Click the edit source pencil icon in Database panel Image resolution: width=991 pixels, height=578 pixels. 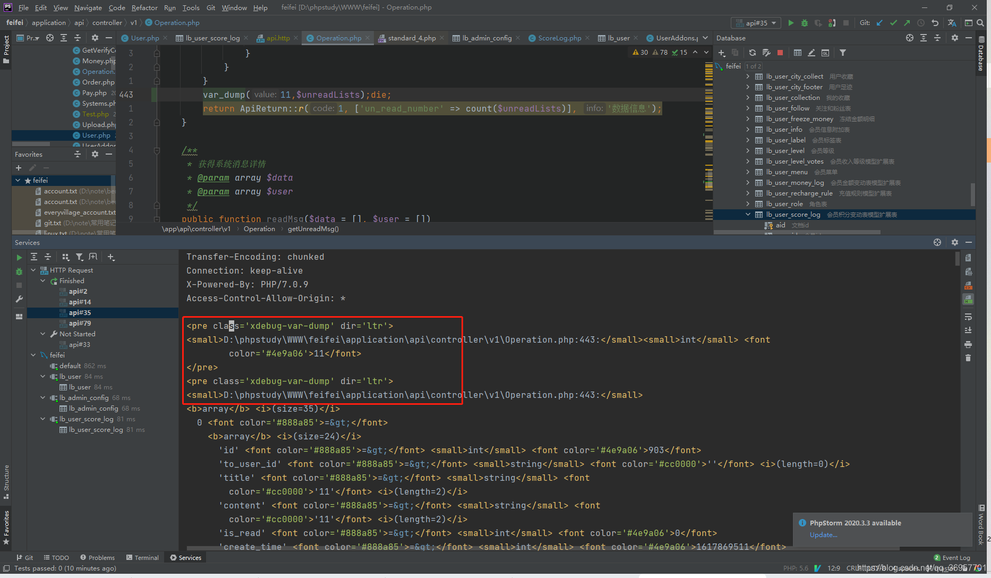[x=811, y=53]
